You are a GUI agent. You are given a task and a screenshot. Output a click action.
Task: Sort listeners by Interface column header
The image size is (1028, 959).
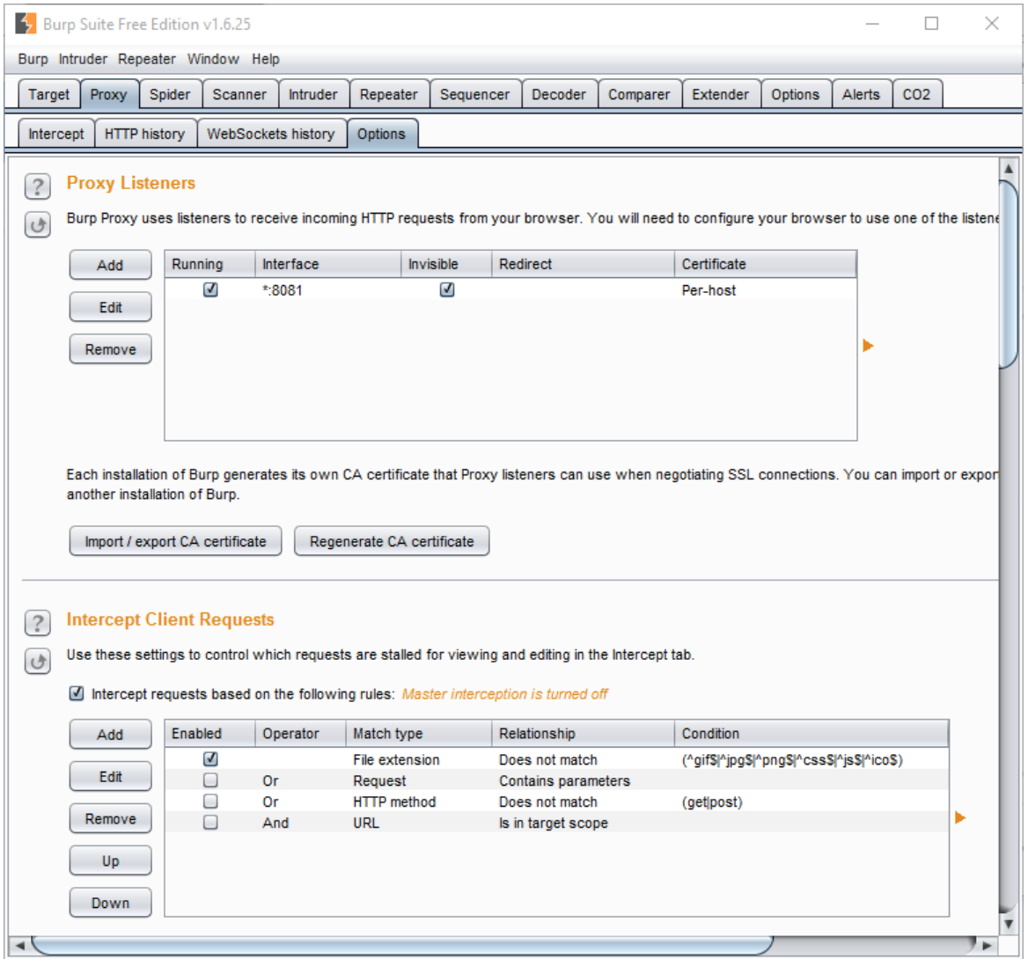(x=327, y=264)
